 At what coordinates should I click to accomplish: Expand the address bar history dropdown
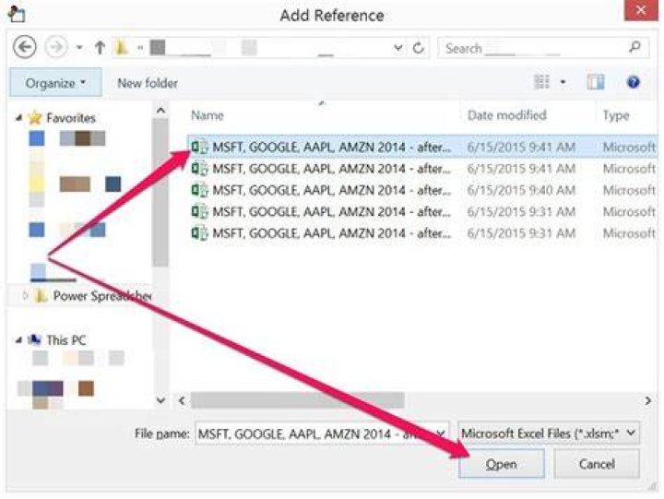(397, 47)
